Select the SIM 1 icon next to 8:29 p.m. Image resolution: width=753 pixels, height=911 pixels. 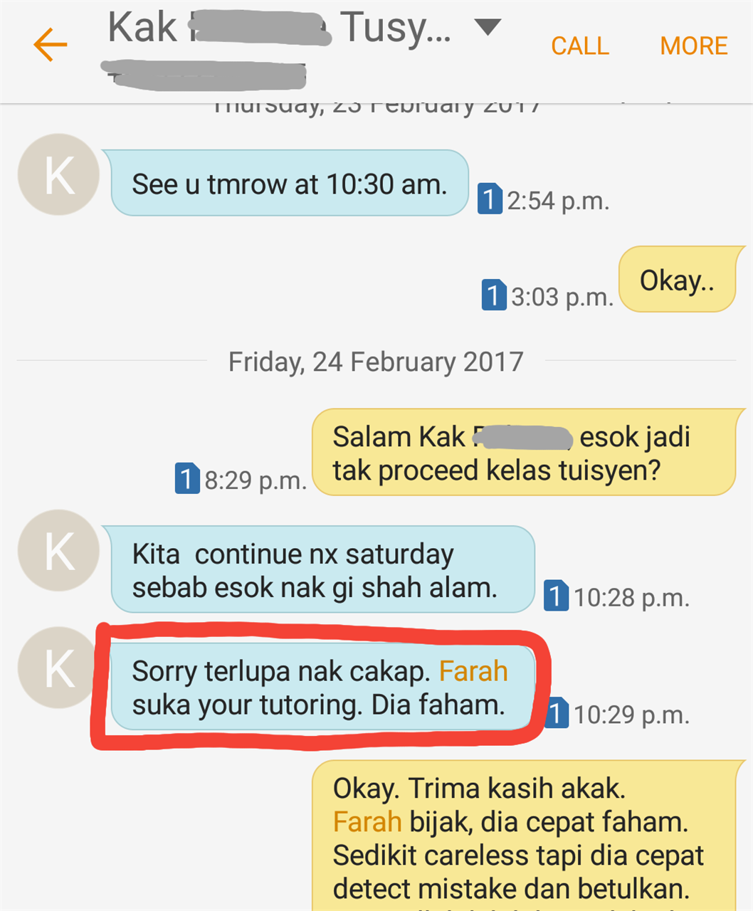point(187,479)
